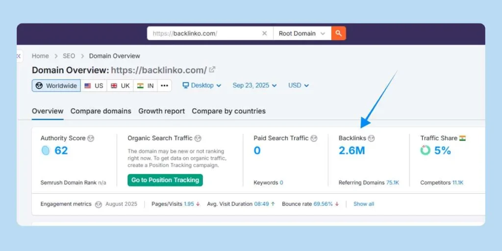This screenshot has height=251, width=502.
Task: Open the Sep 23, 2025 date picker
Action: [254, 85]
